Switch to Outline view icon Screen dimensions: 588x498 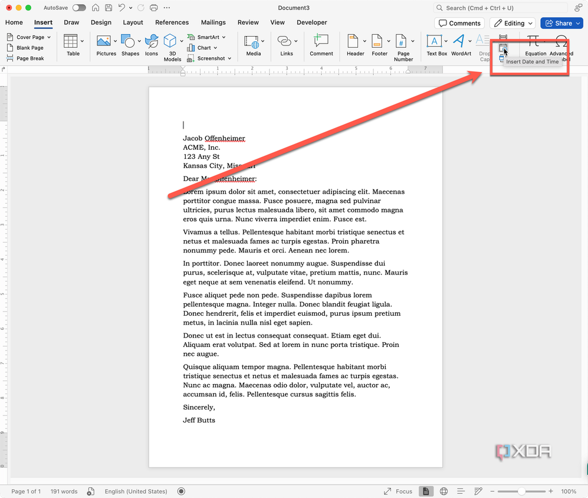point(461,492)
